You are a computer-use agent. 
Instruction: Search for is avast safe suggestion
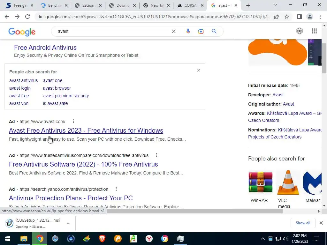point(55,103)
